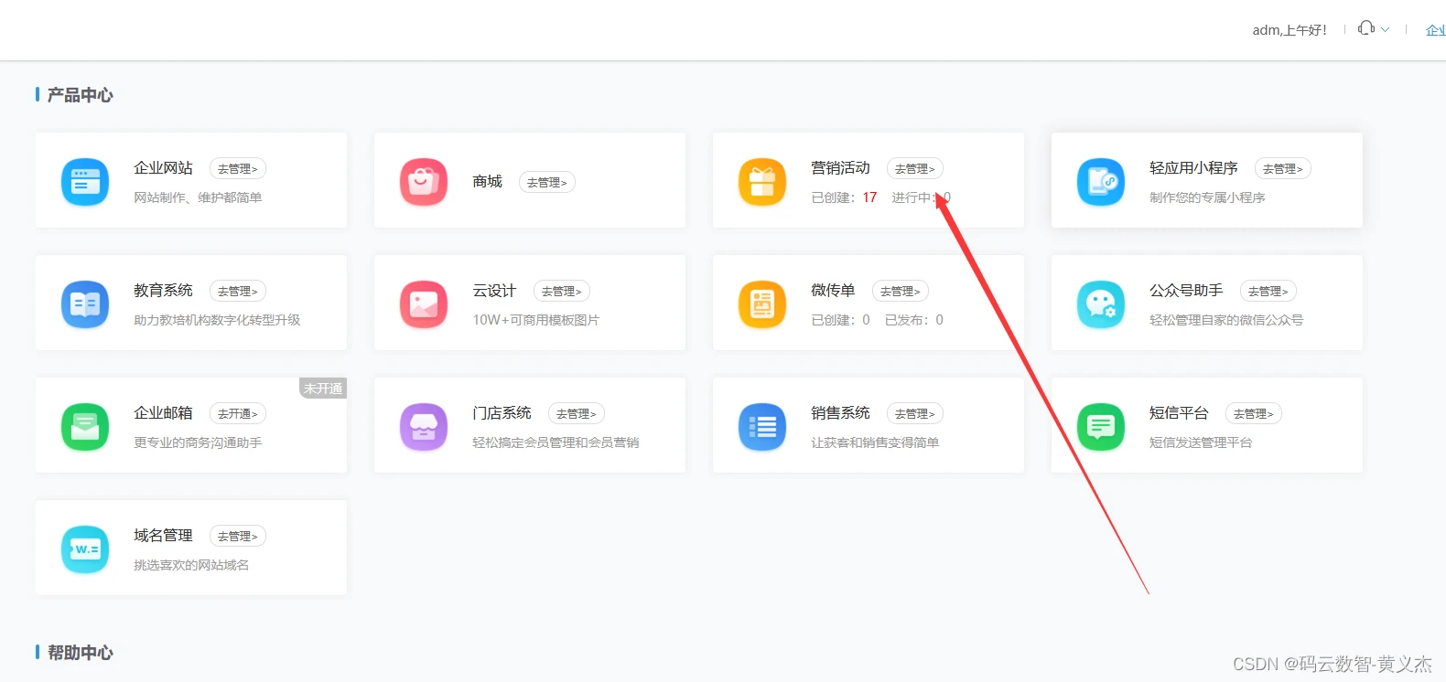Click the 销售系统 blue list icon
This screenshot has height=682, width=1446.
pos(762,427)
